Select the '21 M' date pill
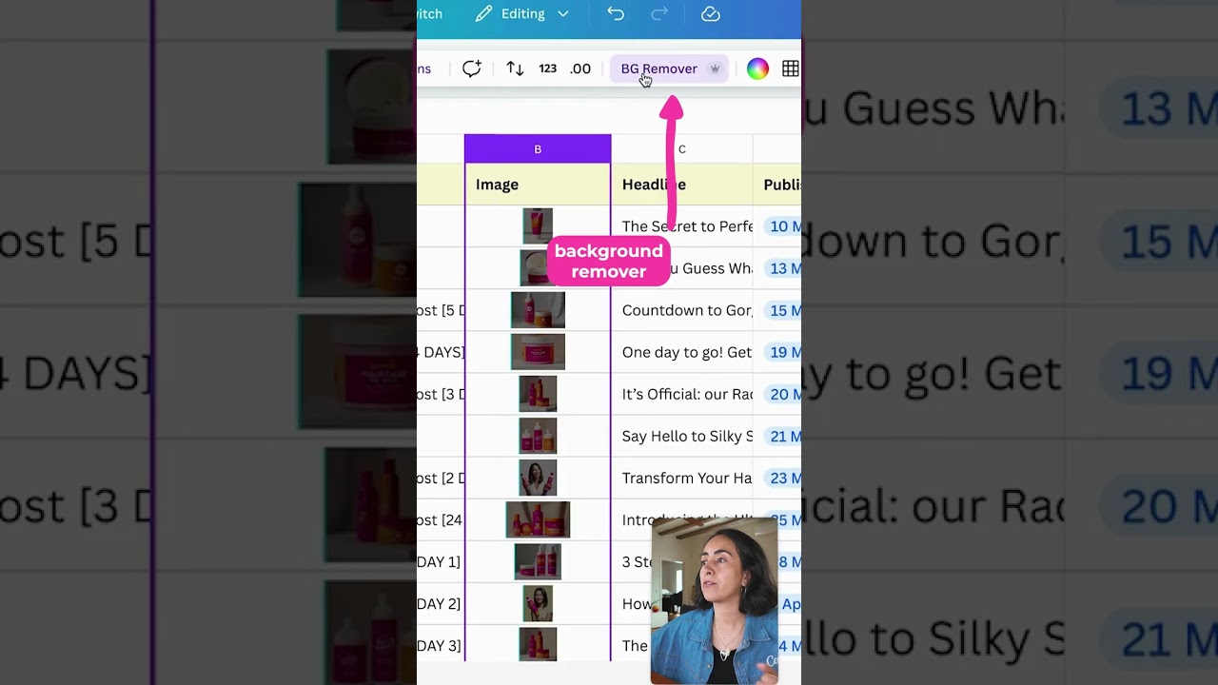Screen dimensions: 1218x685 [782, 436]
